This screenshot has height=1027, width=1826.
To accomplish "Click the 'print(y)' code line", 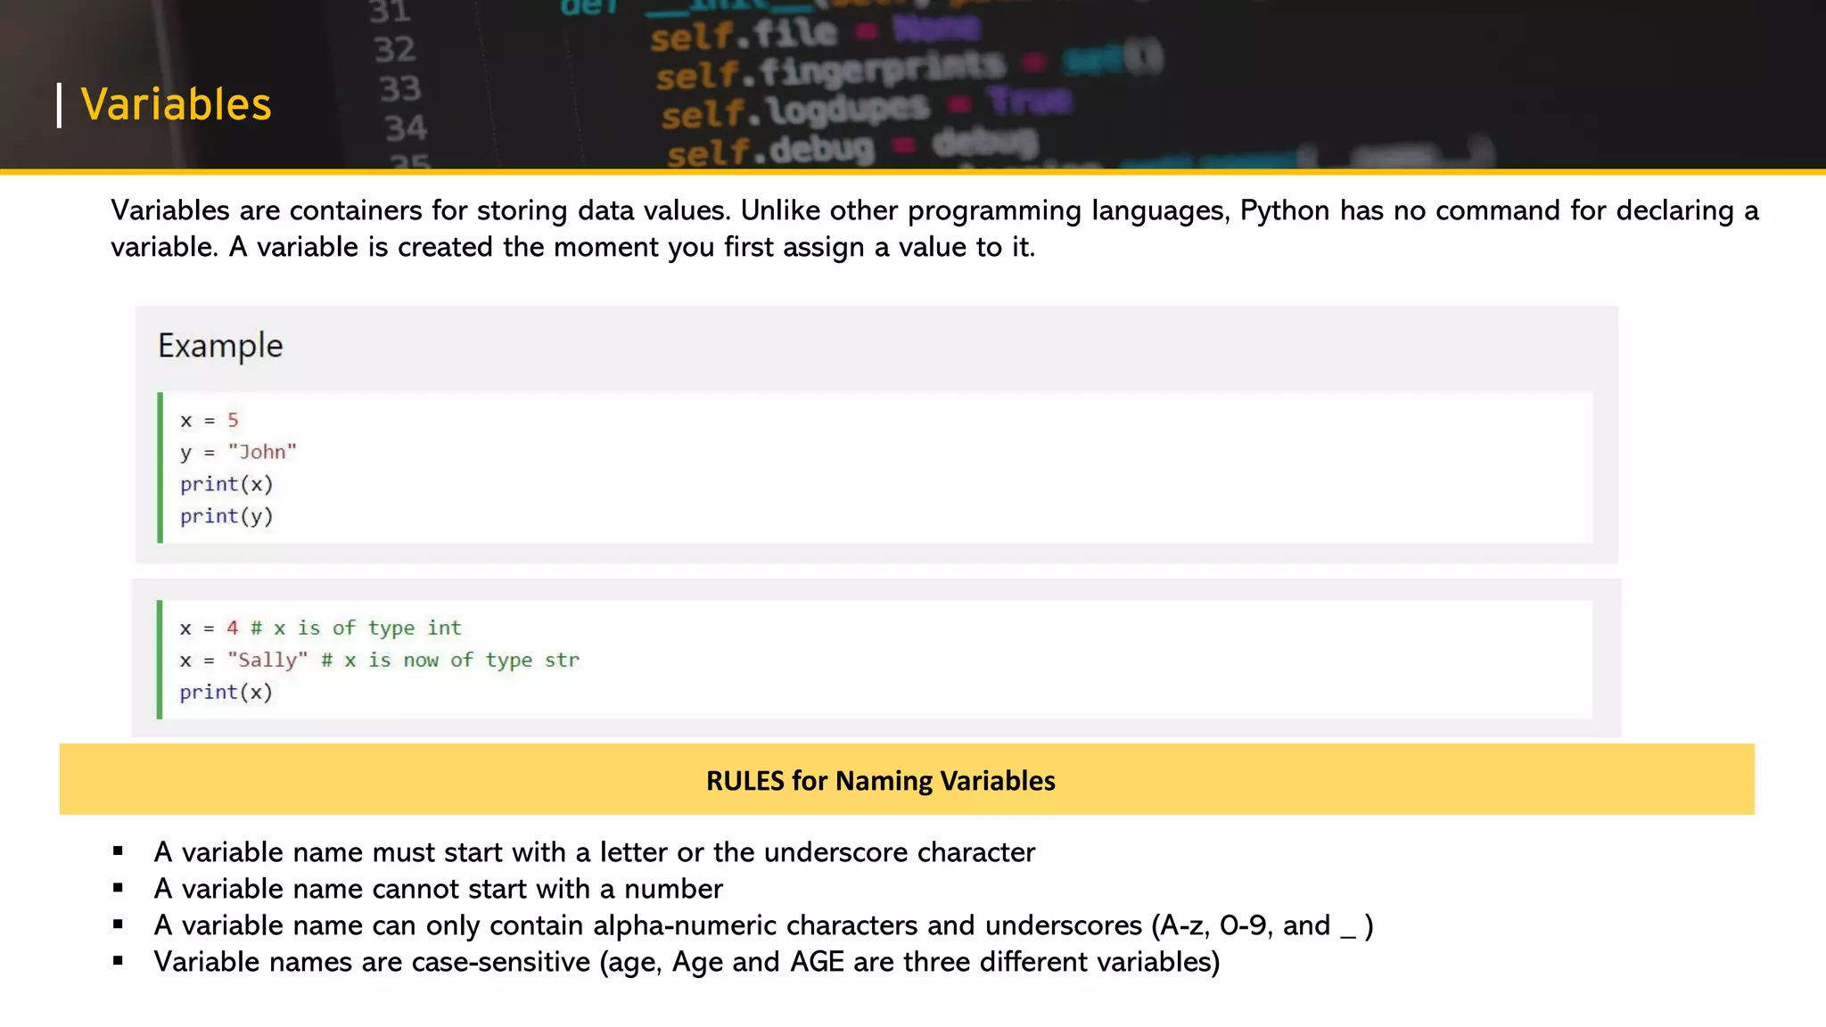I will pos(226,516).
